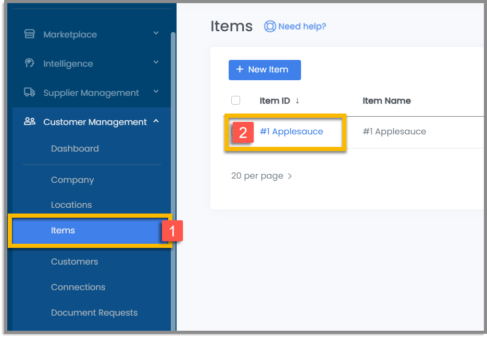
Task: Open the 20 per page selector
Action: point(261,176)
